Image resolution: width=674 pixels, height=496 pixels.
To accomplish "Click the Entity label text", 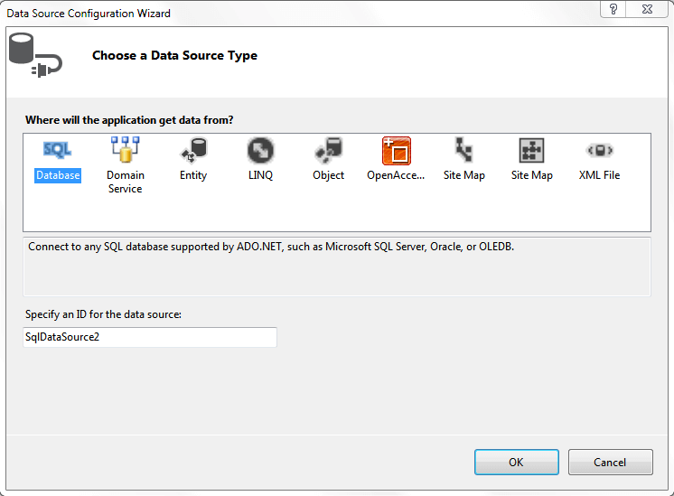I will pos(193,175).
